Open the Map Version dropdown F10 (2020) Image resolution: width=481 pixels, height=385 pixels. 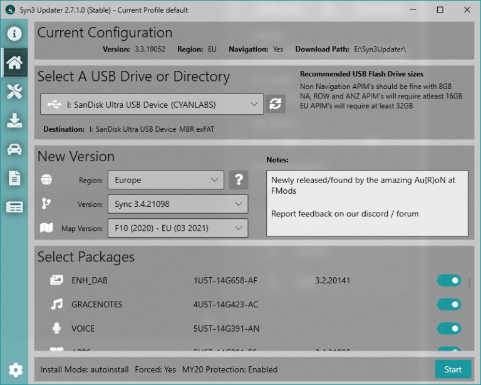point(178,228)
